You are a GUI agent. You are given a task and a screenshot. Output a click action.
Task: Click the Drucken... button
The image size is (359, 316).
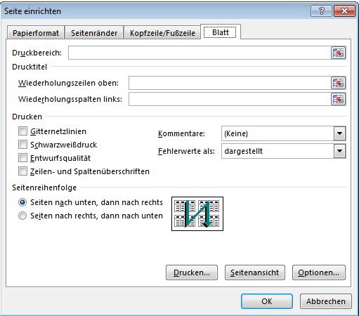(x=192, y=272)
